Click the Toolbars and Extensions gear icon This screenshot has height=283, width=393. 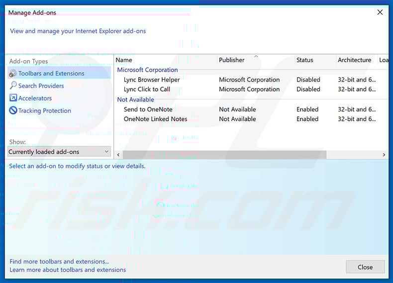click(13, 74)
